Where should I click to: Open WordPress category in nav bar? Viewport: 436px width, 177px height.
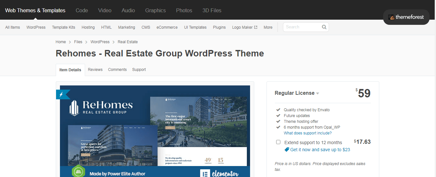coord(36,27)
